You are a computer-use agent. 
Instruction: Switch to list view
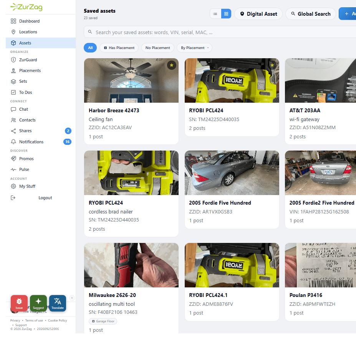coord(215,14)
